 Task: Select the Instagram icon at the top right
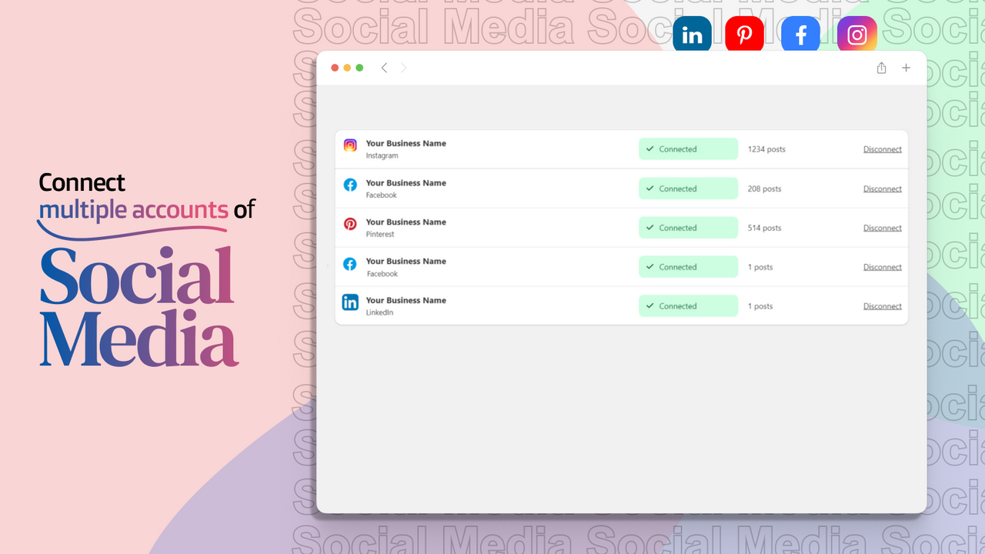point(856,33)
